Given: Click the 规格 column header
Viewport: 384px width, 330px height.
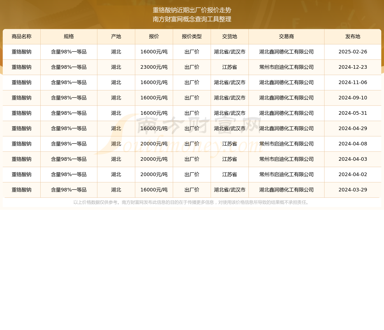Looking at the screenshot, I should pyautogui.click(x=69, y=37).
